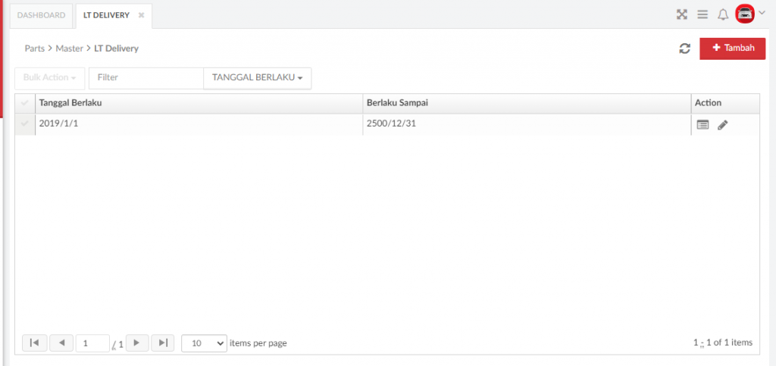Close the LT Delivery tab
Screen dimensions: 776x366
point(141,15)
